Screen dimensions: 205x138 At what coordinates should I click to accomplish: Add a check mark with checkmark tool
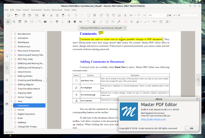pos(51,22)
